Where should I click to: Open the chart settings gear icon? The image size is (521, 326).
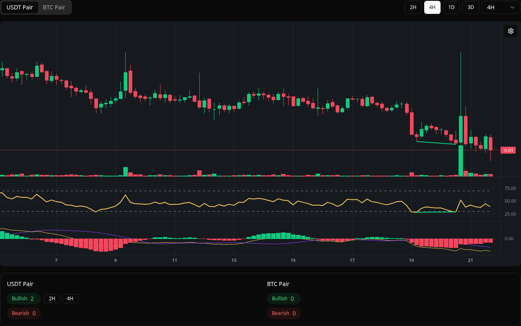point(511,31)
